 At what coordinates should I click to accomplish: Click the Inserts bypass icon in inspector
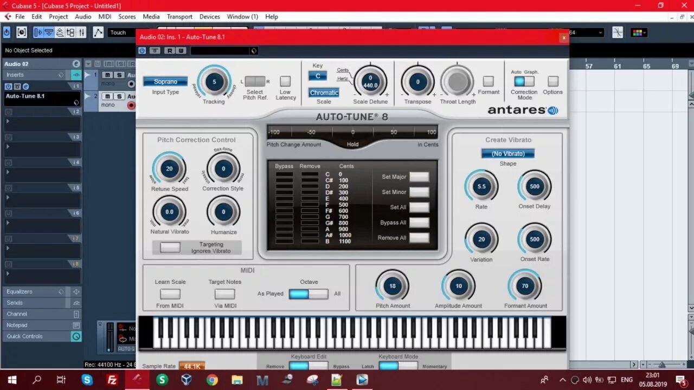[76, 75]
